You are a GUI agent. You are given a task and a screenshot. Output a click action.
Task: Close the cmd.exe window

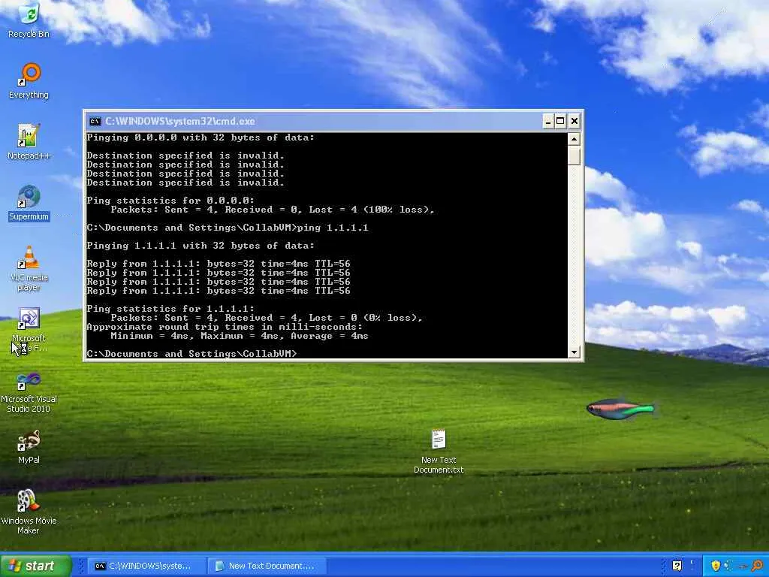[x=574, y=121]
